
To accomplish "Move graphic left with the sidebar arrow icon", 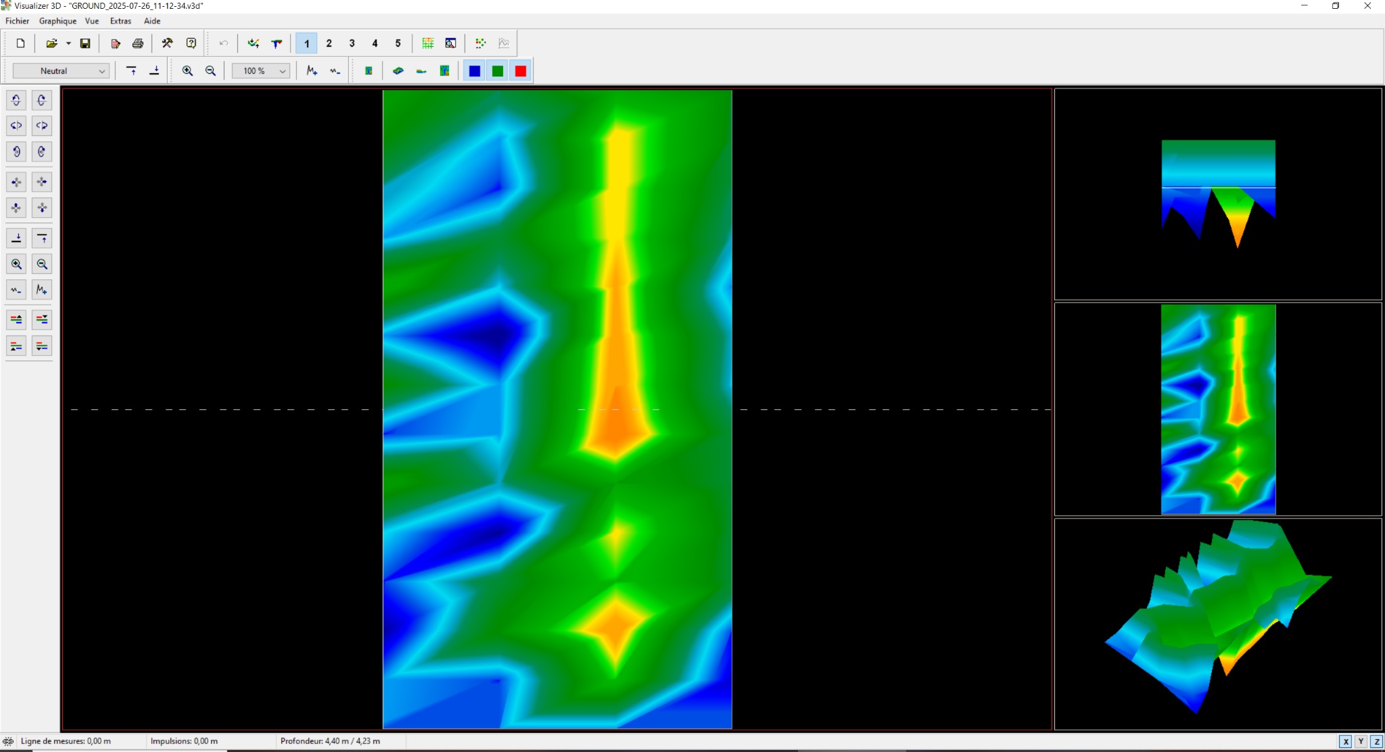I will 16,182.
